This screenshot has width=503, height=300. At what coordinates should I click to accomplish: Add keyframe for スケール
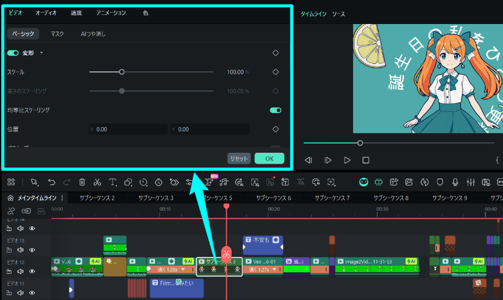(276, 72)
